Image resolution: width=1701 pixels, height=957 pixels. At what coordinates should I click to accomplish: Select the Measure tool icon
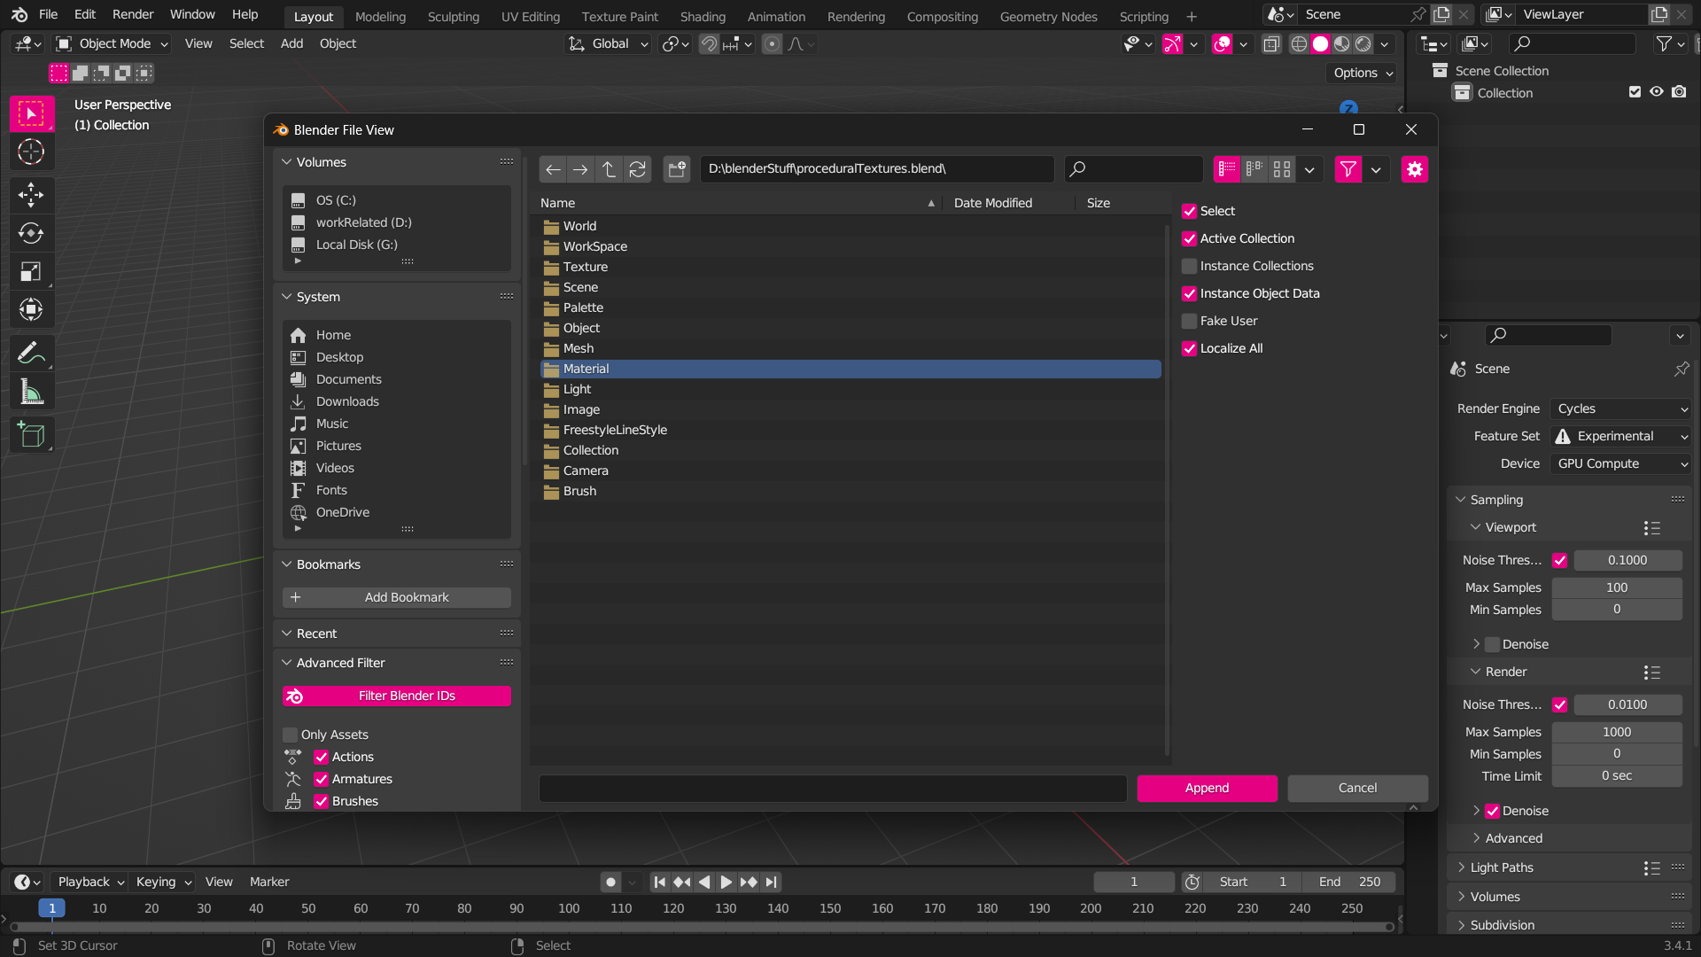click(x=31, y=392)
